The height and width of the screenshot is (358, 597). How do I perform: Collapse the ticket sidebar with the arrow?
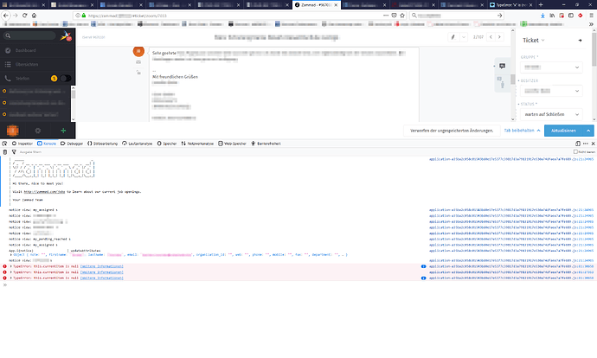click(580, 41)
